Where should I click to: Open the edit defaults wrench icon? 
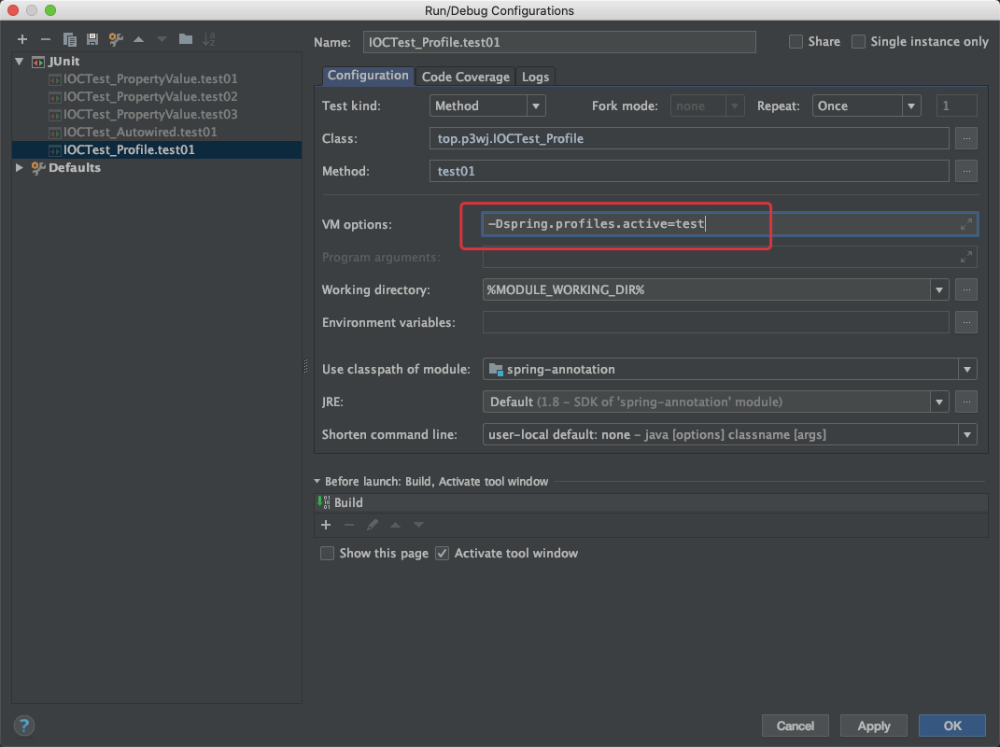(x=116, y=39)
